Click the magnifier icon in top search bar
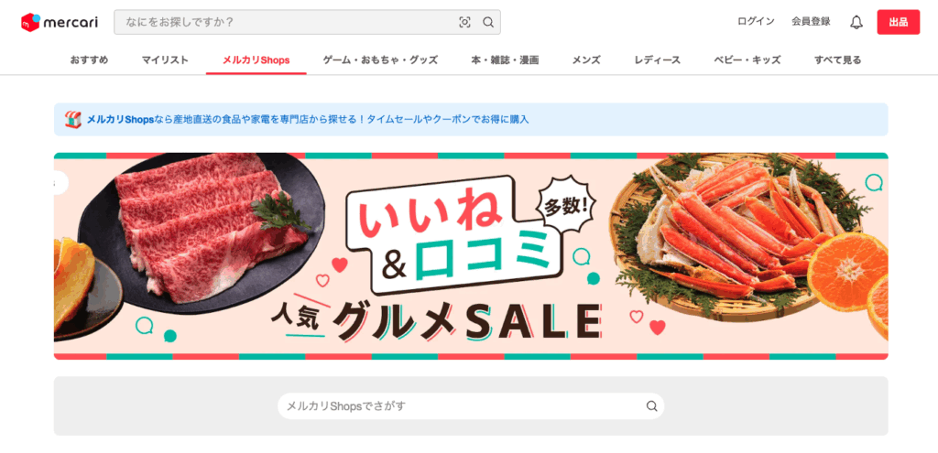 [488, 22]
